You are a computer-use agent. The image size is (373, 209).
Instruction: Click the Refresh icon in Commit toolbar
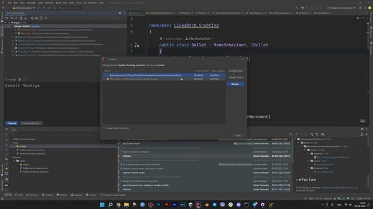[6, 18]
